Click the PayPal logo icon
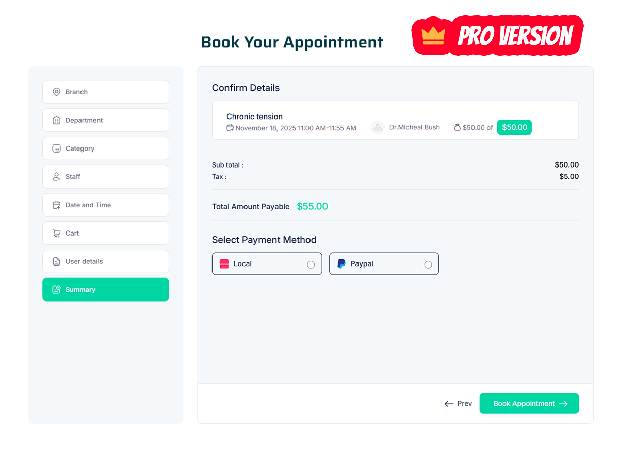 [x=341, y=264]
